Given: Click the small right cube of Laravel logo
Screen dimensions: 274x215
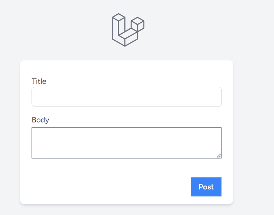Looking at the screenshot, I should [x=138, y=24].
